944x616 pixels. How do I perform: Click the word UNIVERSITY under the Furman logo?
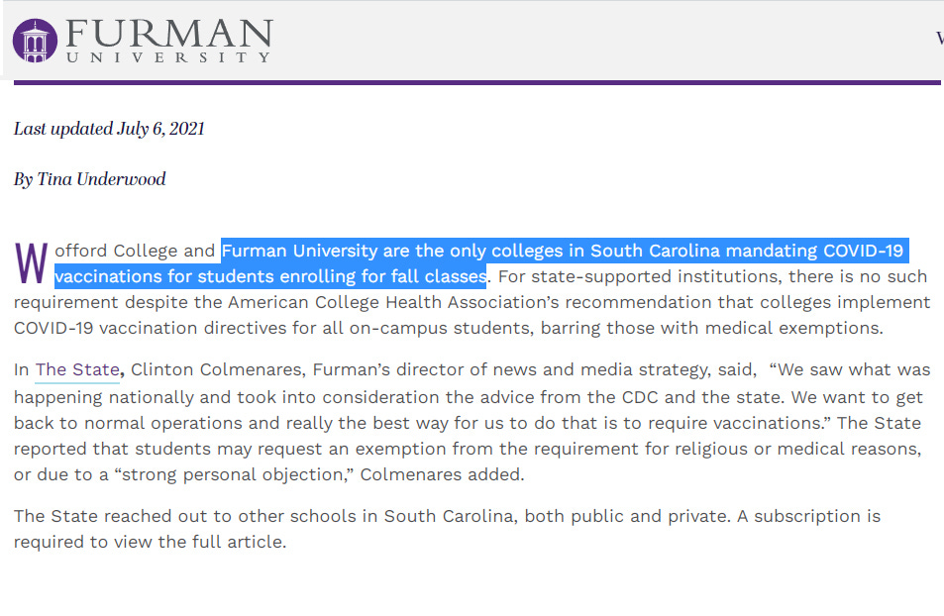(x=168, y=57)
